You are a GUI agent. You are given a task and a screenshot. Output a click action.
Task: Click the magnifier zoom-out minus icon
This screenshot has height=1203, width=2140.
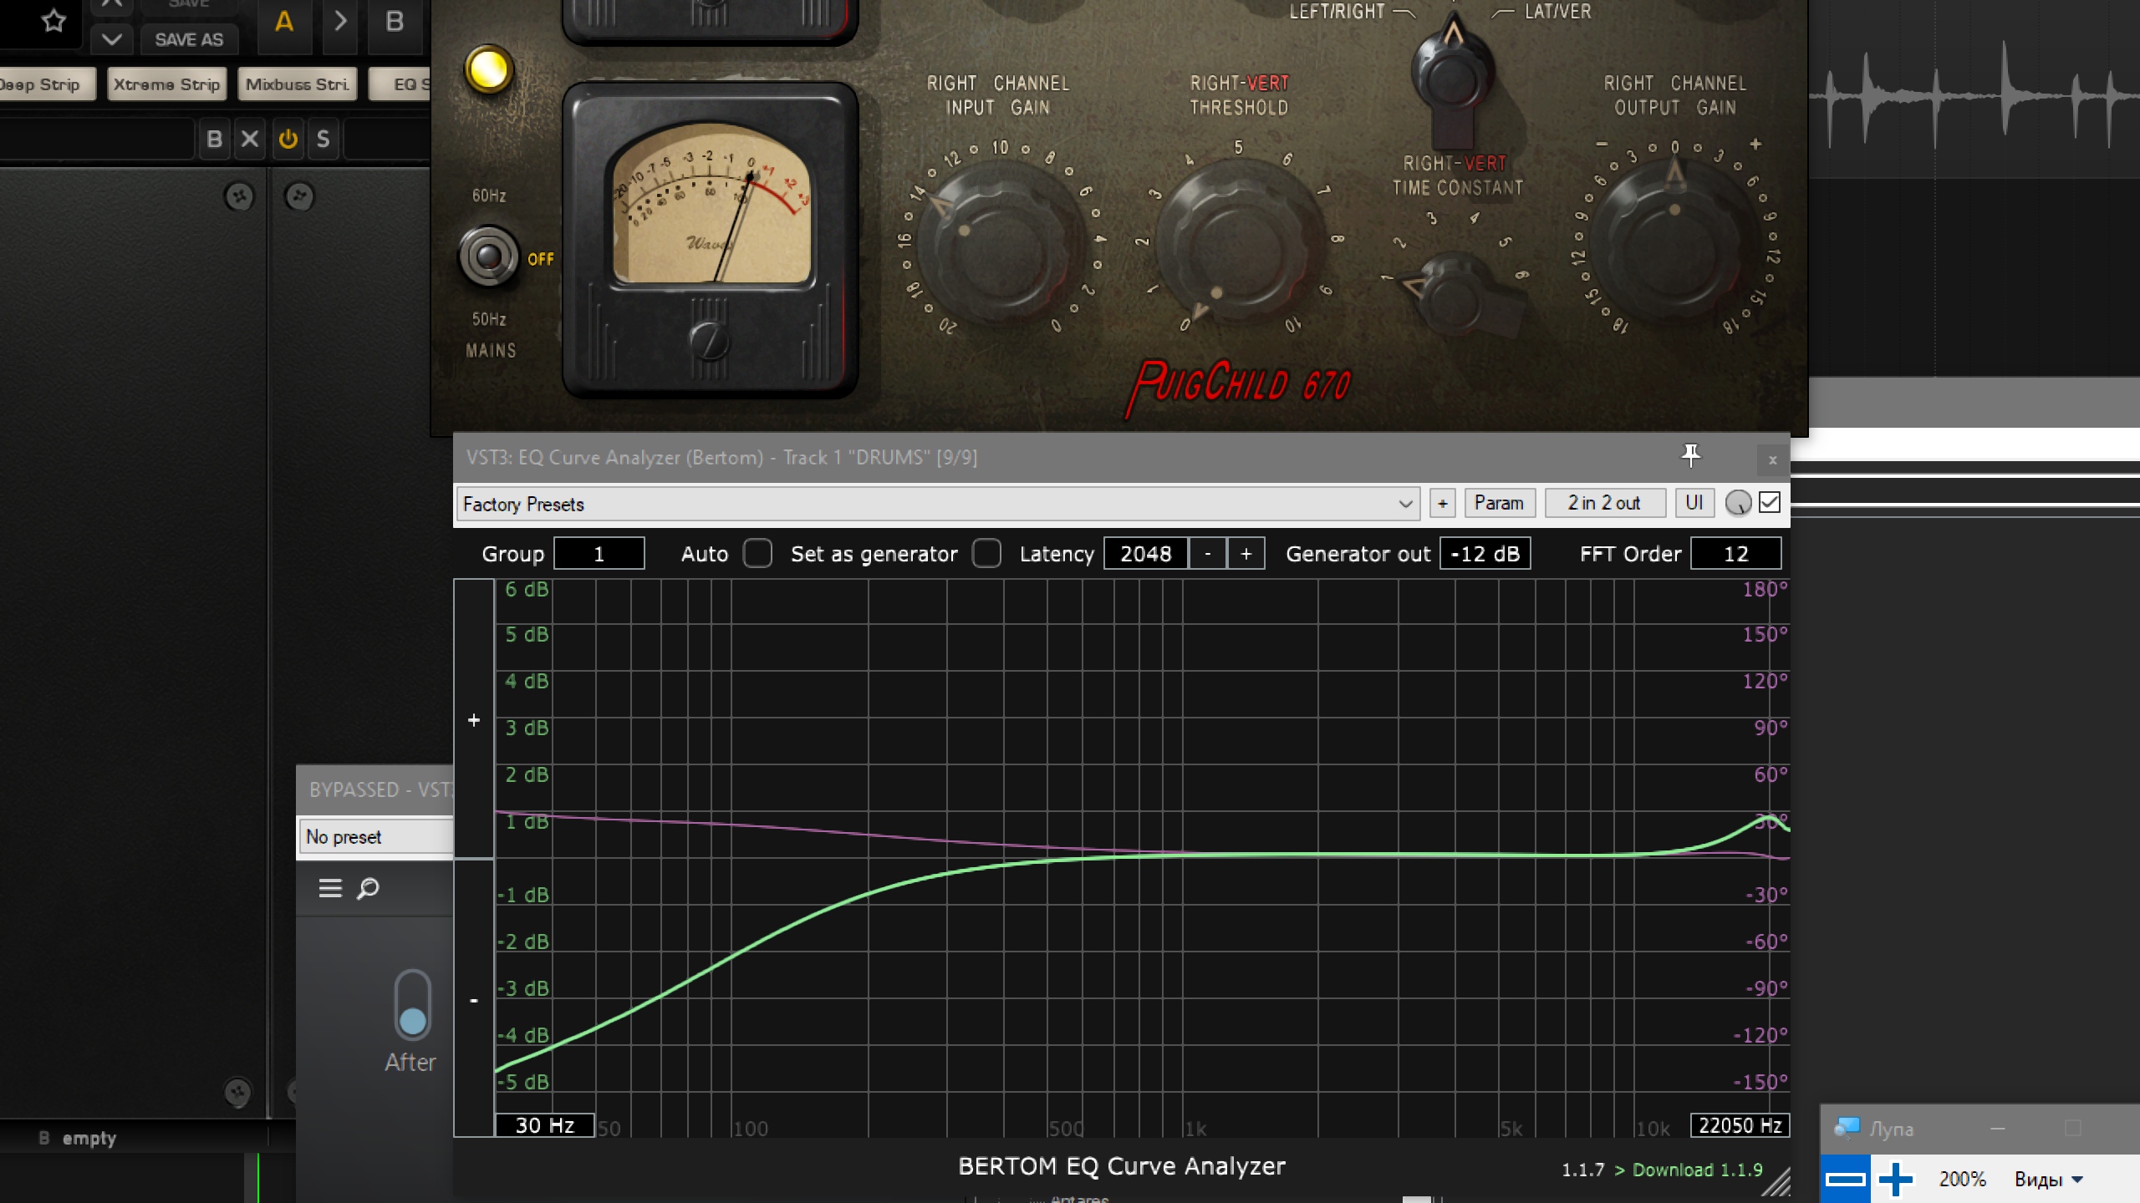1845,1179
